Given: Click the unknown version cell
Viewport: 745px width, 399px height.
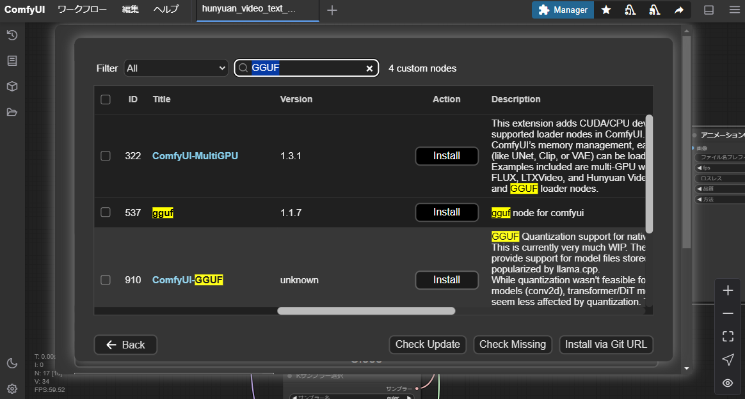Looking at the screenshot, I should click(300, 280).
